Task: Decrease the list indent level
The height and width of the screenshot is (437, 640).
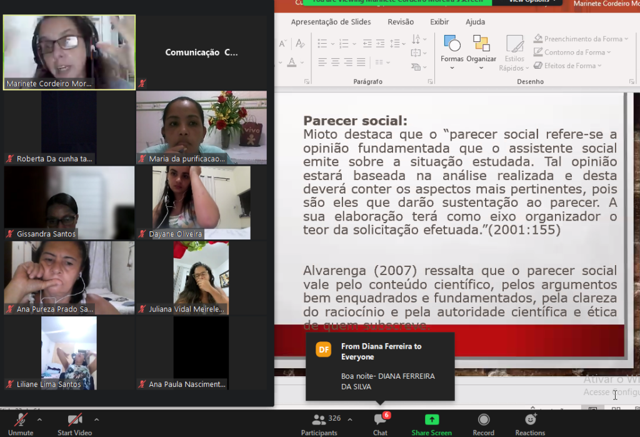Action: pyautogui.click(x=367, y=44)
